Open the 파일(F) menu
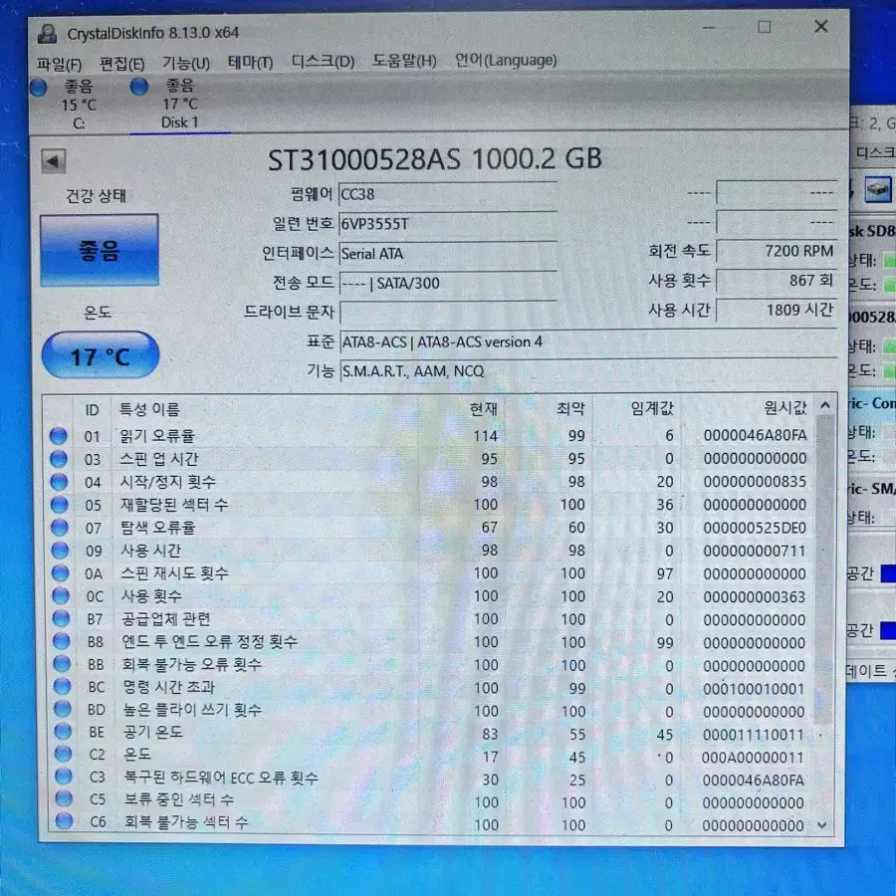The image size is (896, 896). coord(59,64)
